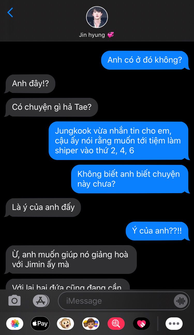Select the message about Jungkook wanting shipper job
This screenshot has height=335, width=194.
pyautogui.click(x=118, y=141)
